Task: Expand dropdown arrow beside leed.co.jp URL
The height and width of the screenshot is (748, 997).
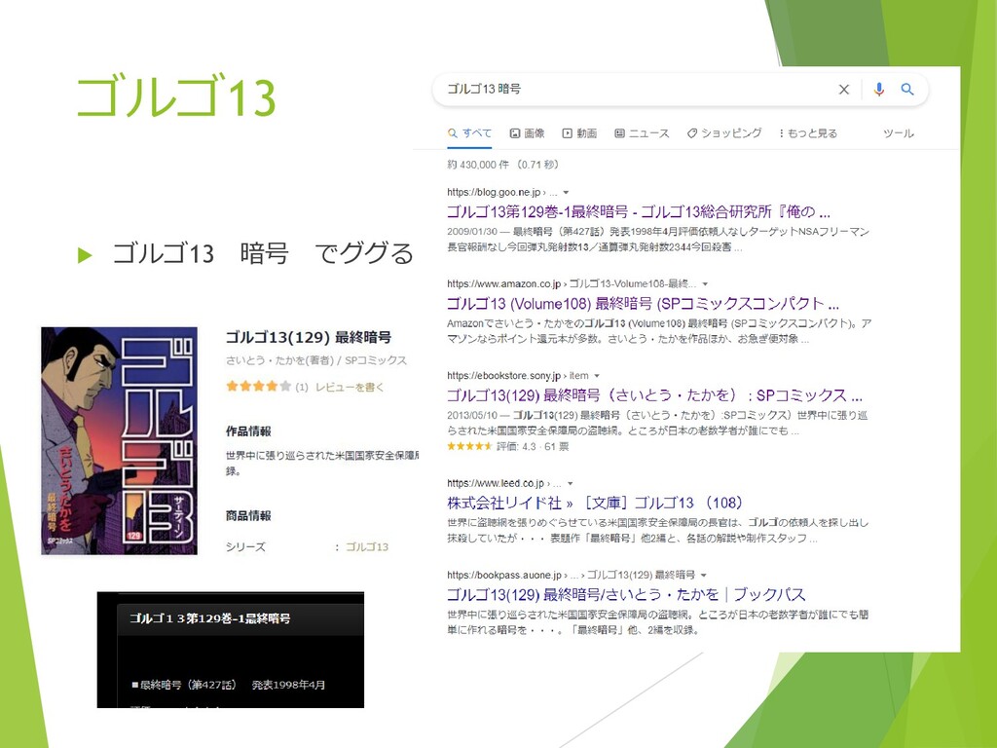Action: pos(570,483)
